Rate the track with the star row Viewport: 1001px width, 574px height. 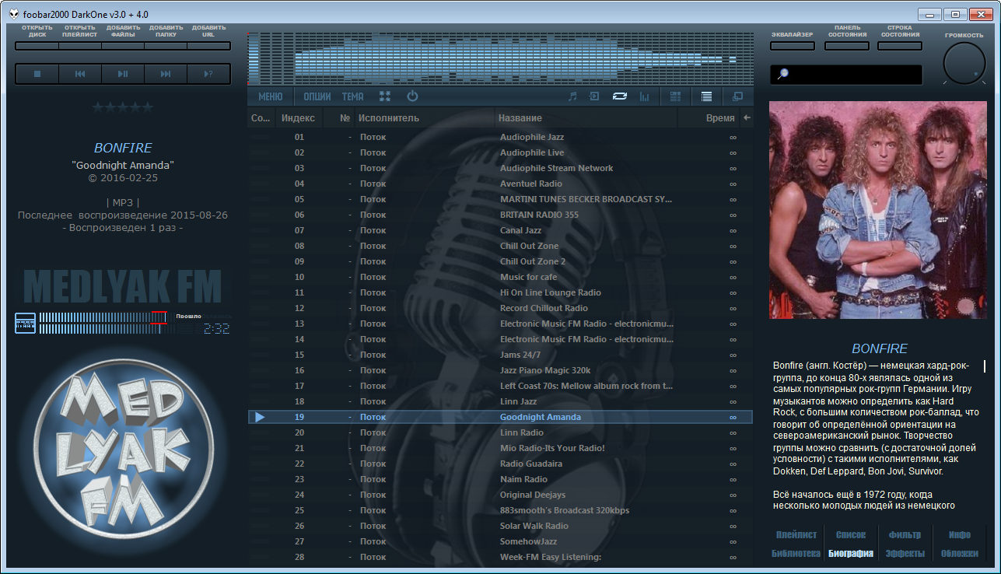tap(123, 107)
